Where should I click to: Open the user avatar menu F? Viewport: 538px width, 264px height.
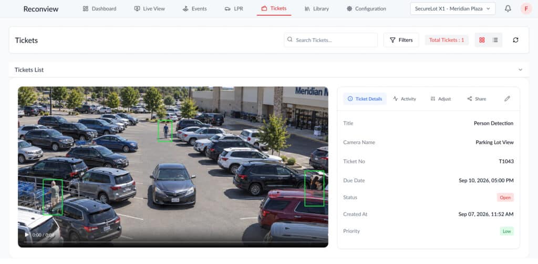[526, 8]
